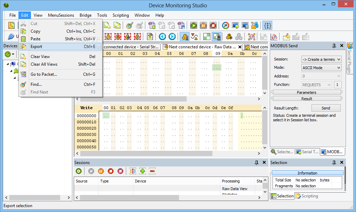Open the dropdown arrow beside the green Devices icon
The width and height of the screenshot is (356, 212).
[13, 54]
